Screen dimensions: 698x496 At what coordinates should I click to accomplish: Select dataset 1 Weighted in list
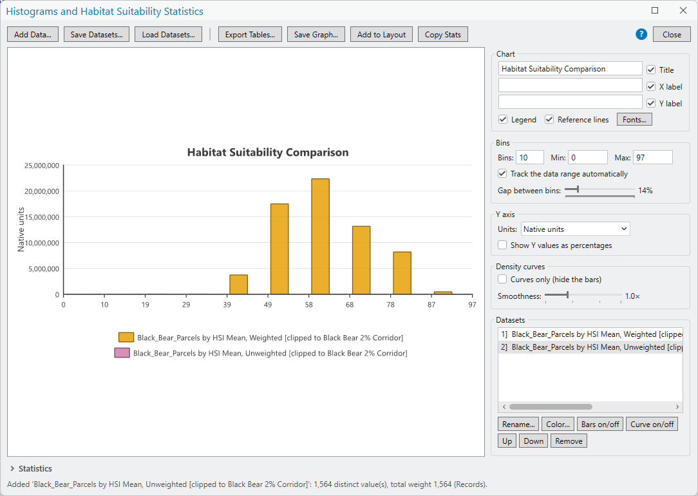(x=590, y=334)
